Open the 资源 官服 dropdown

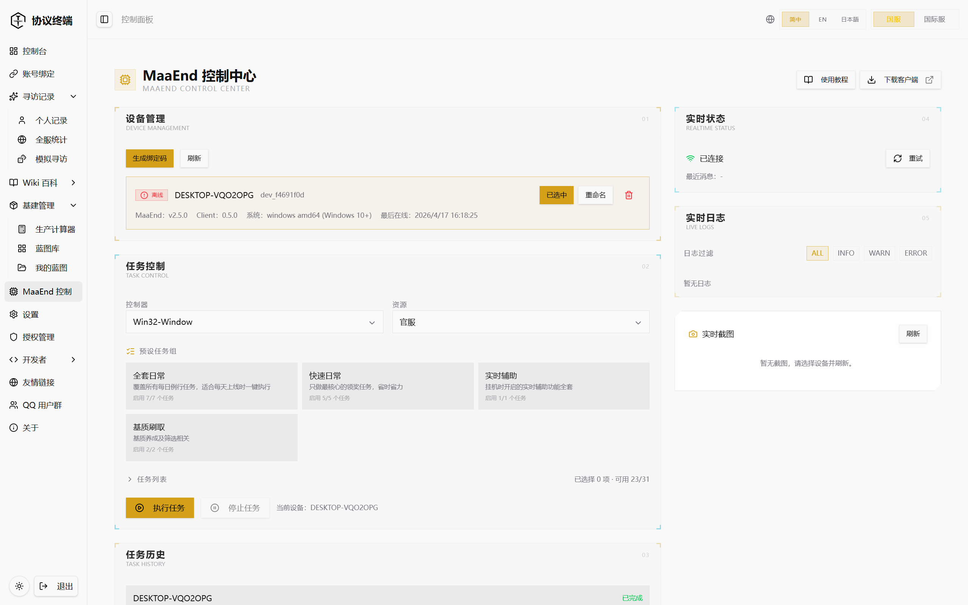point(521,322)
